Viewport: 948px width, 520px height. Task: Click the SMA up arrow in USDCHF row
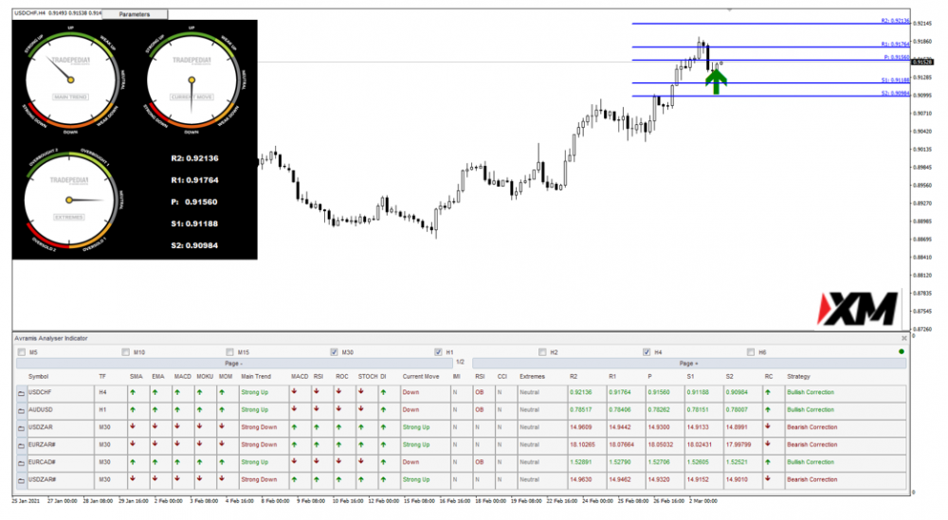133,392
